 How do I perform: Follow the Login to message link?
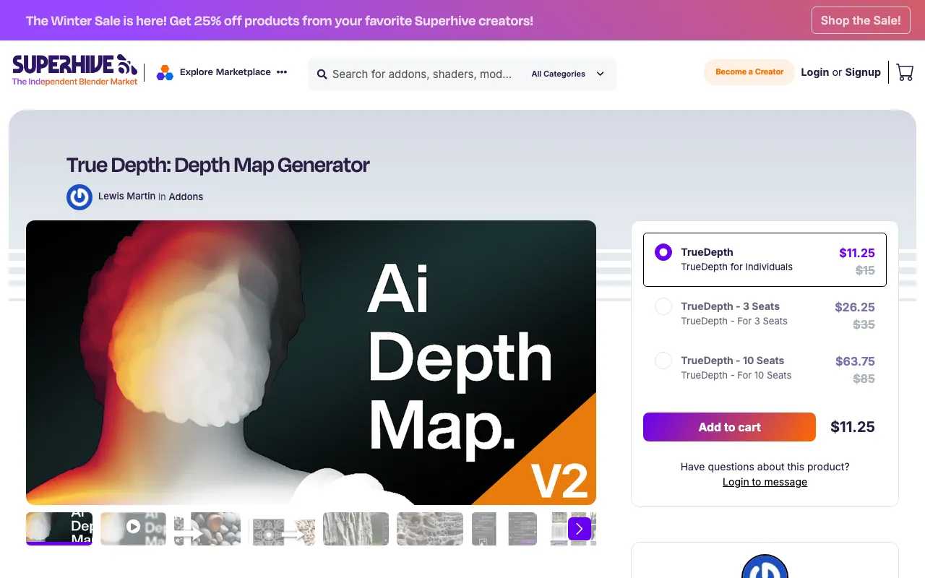tap(765, 482)
